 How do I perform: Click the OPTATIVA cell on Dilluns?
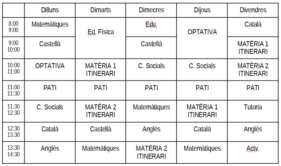pos(50,66)
